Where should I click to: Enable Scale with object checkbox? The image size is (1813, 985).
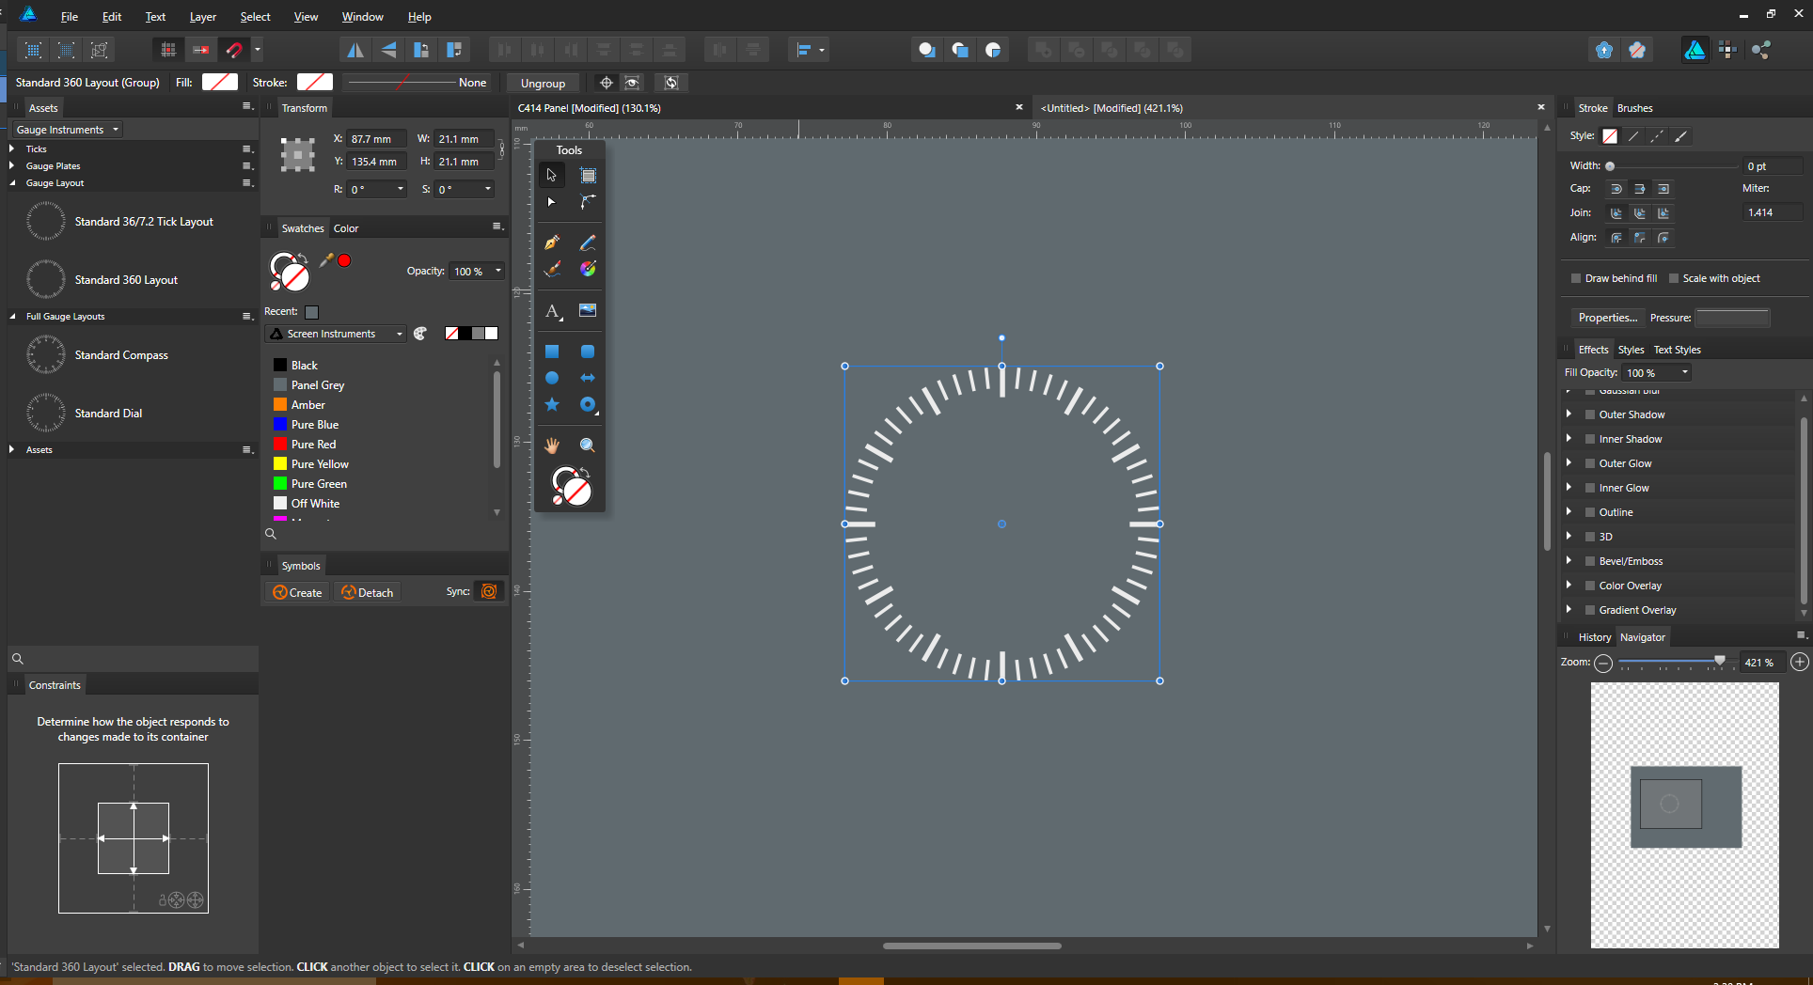pos(1674,278)
